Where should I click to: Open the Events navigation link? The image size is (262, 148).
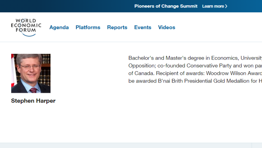(x=143, y=27)
